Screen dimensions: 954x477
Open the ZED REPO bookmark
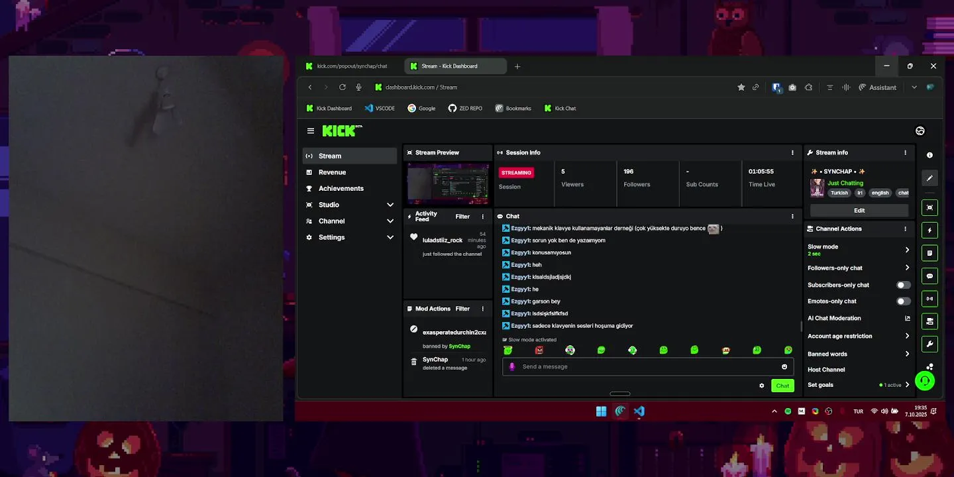[x=465, y=109]
